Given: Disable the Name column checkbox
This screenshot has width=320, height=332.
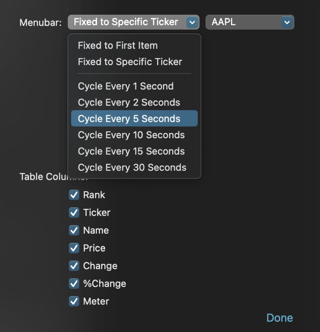Looking at the screenshot, I should [74, 230].
